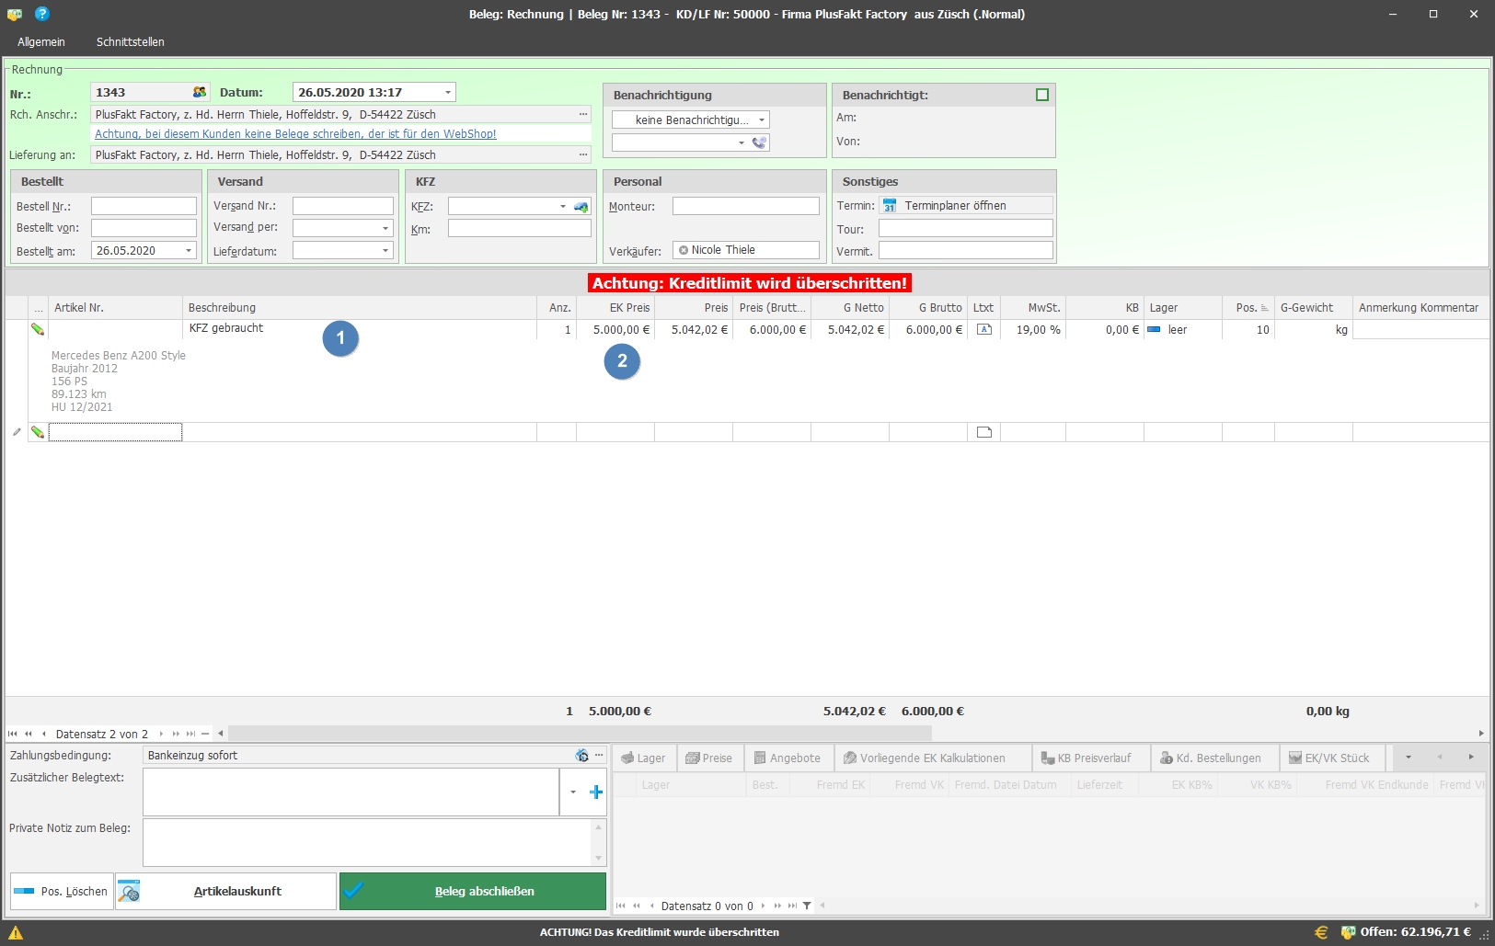
Task: Click the empty long-text icon in the new row
Action: point(983,432)
